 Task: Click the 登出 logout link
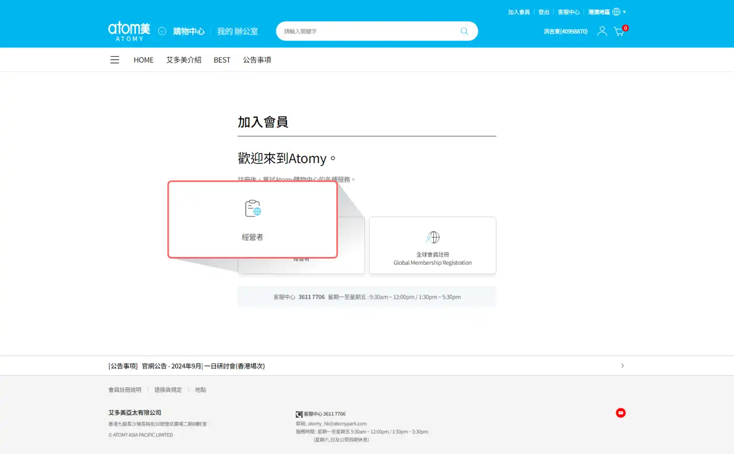[543, 12]
